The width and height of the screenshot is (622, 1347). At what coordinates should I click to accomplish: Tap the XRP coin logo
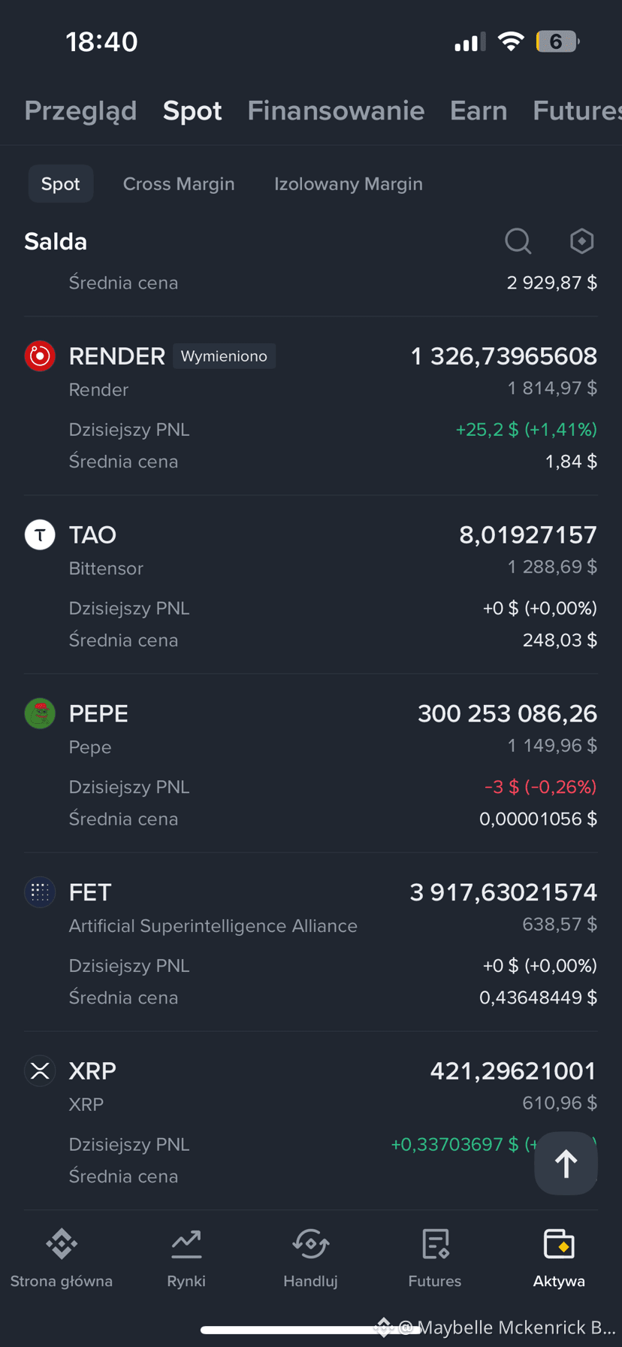click(40, 1070)
